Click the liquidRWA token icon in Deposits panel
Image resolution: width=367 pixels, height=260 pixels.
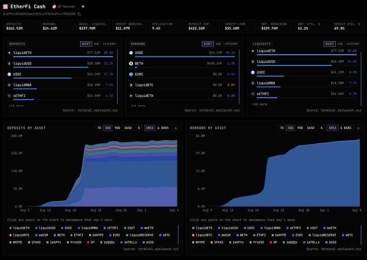click(9, 85)
